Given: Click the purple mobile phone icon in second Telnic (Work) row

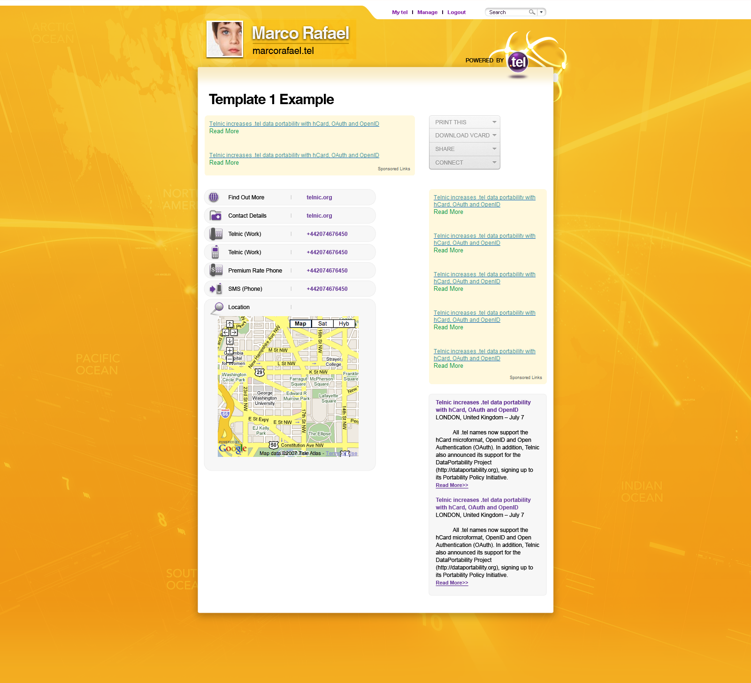Looking at the screenshot, I should 215,252.
